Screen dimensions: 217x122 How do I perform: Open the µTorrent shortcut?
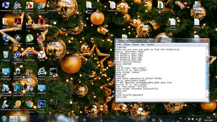29,39
